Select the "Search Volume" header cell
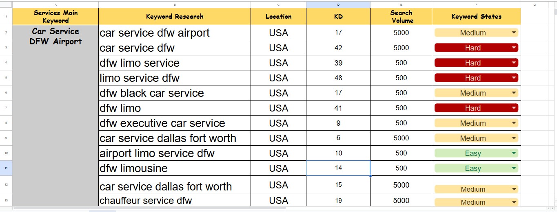This screenshot has height=212, width=557. (401, 17)
